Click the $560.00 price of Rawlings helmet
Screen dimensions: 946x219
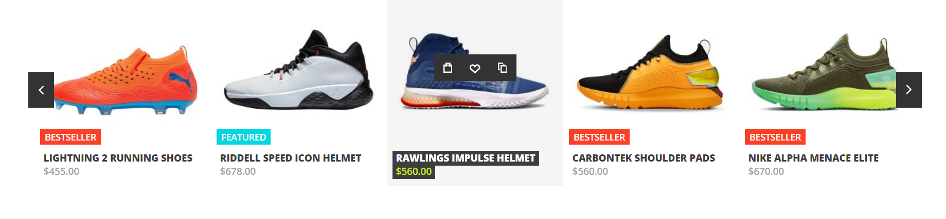click(414, 171)
